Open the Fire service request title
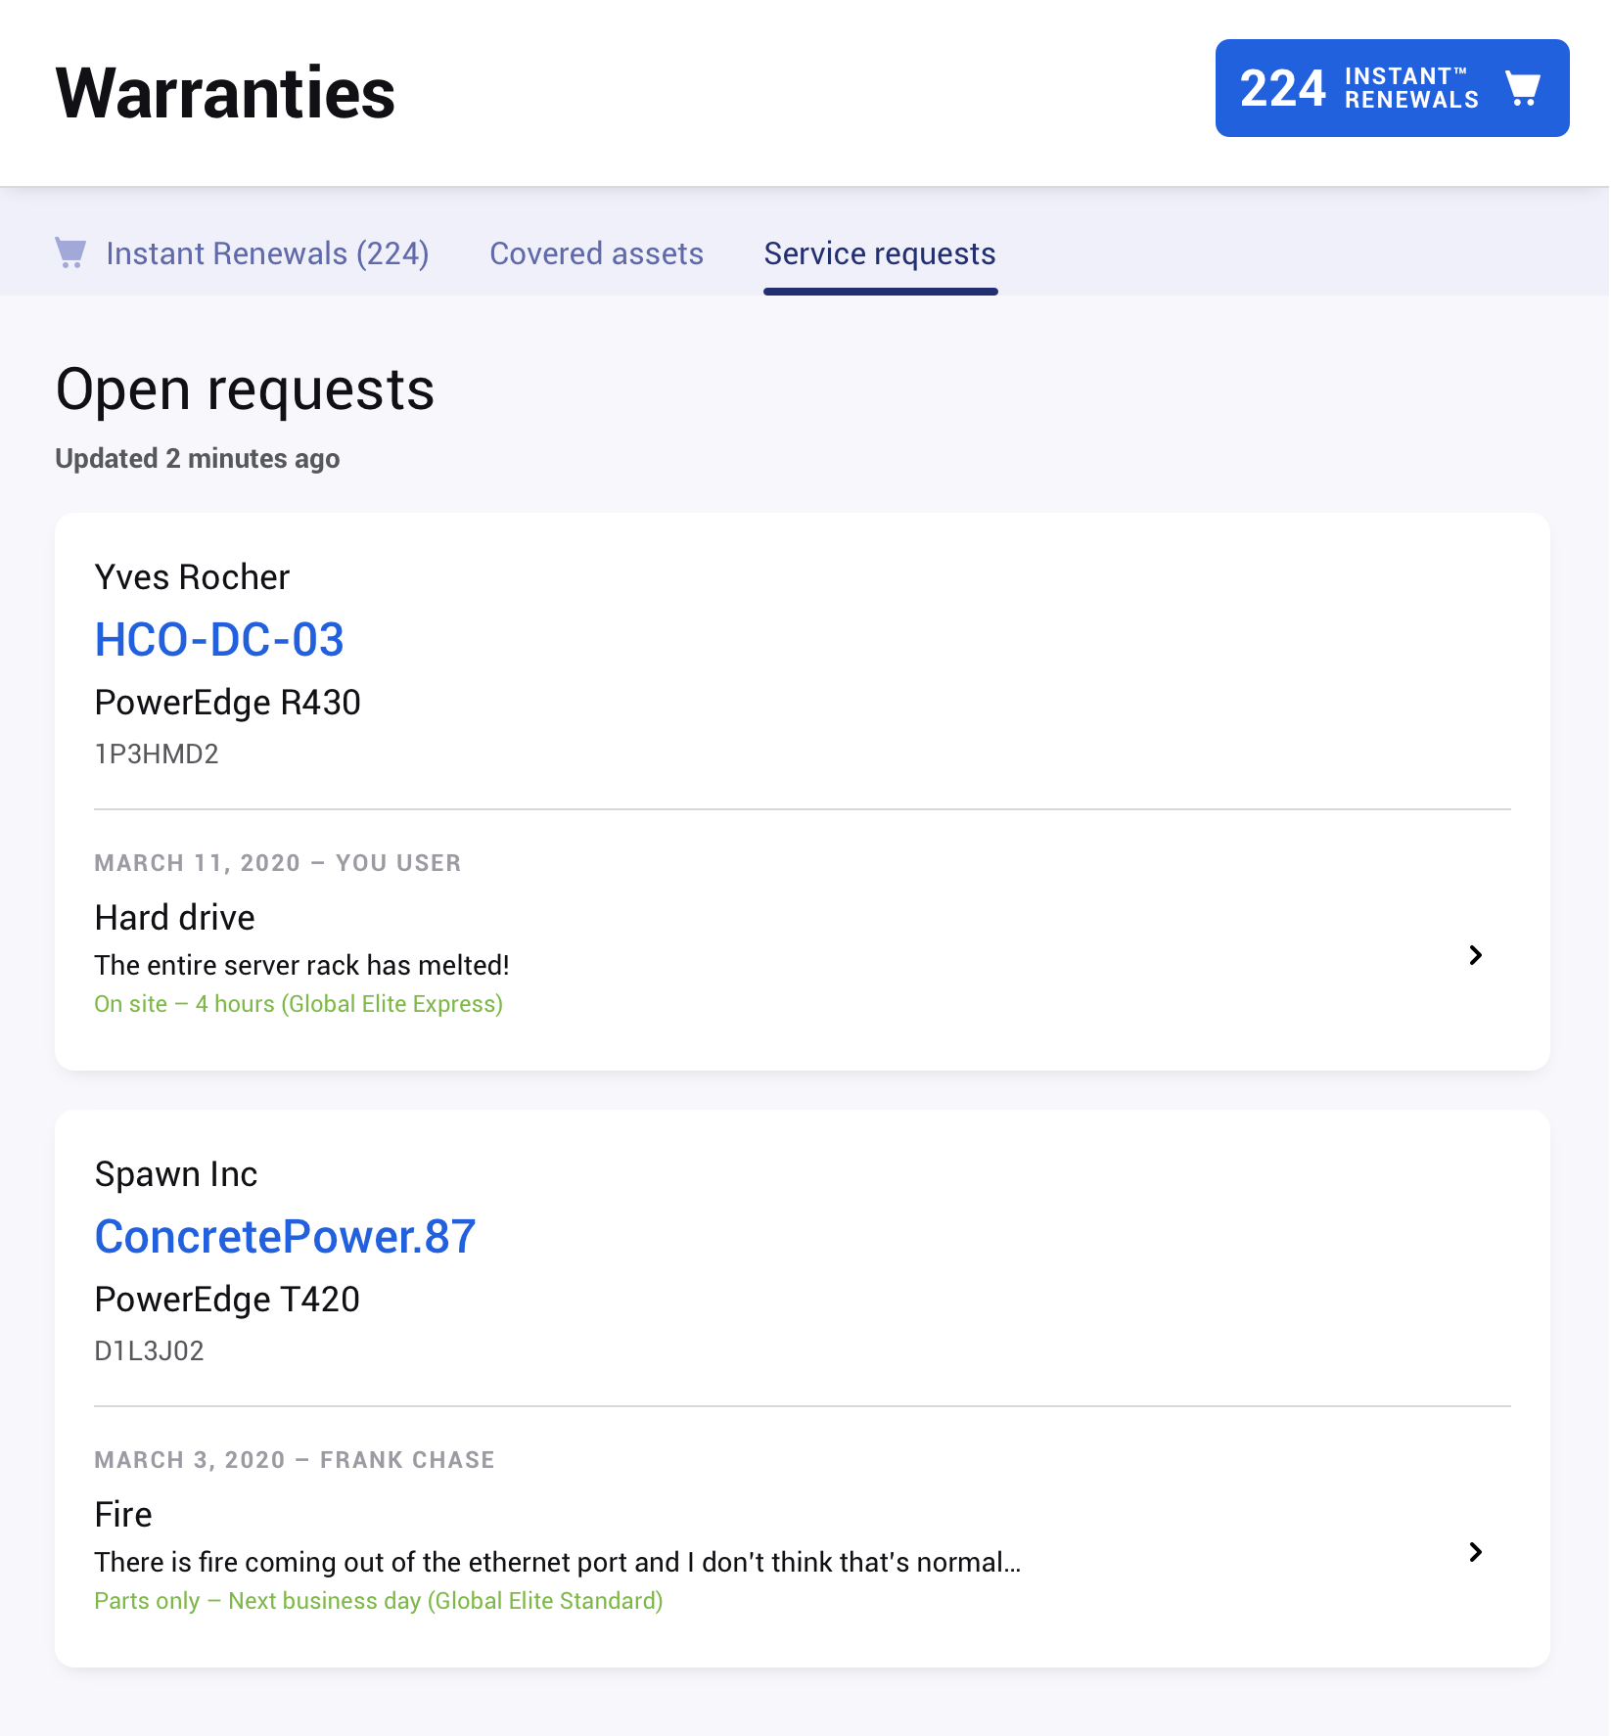Viewport: 1611px width, 1736px height. pos(123,1515)
